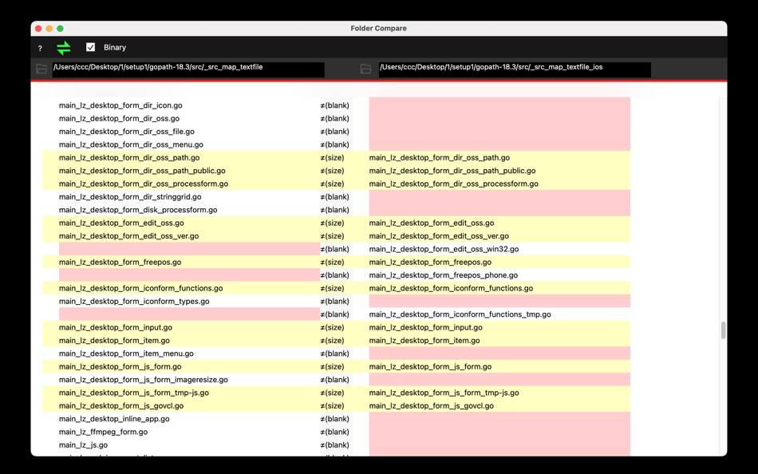Select right main_lz_desktop_form_edit_oss_ver.go
The image size is (758, 474).
click(x=439, y=236)
